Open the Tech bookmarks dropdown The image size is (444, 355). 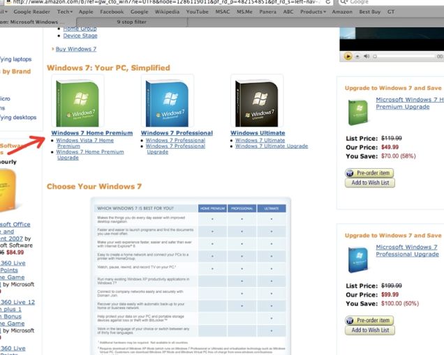pos(65,12)
